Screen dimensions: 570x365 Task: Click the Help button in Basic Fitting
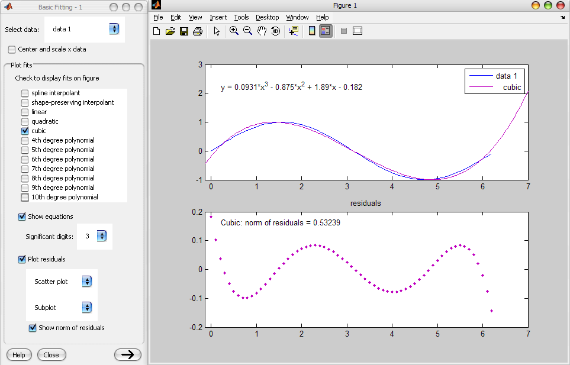[x=19, y=355]
